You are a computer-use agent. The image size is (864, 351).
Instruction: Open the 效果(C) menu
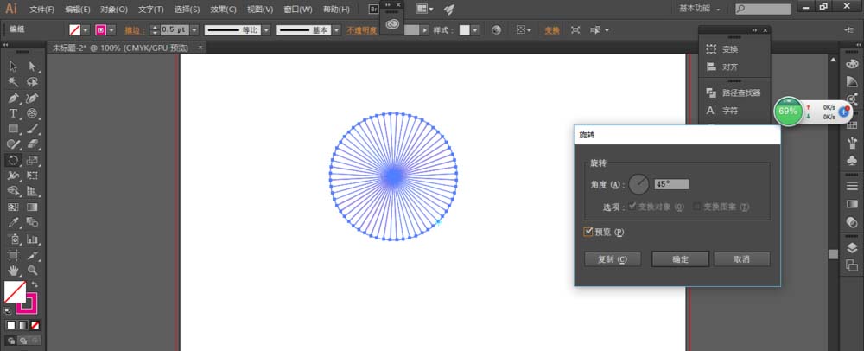(223, 10)
